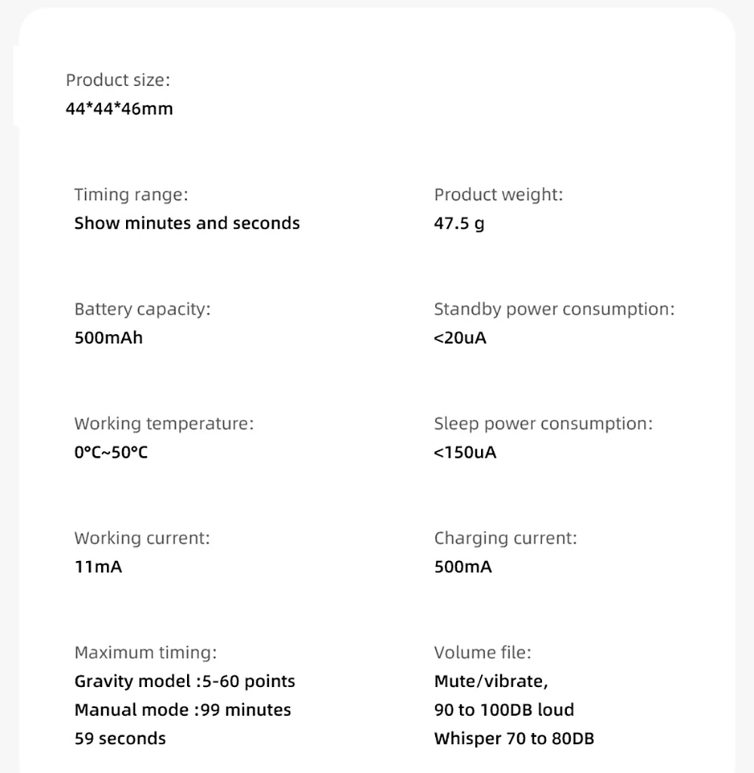This screenshot has width=754, height=773.
Task: Click Gravity model :5-60 points text
Action: point(185,682)
